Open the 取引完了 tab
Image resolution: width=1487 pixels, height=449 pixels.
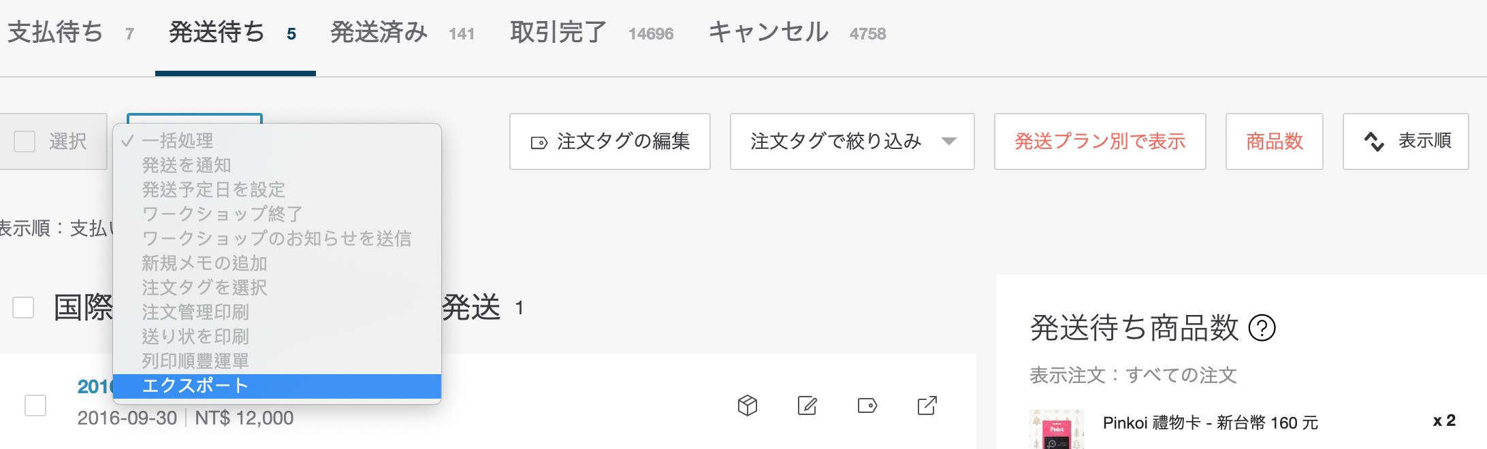click(558, 32)
